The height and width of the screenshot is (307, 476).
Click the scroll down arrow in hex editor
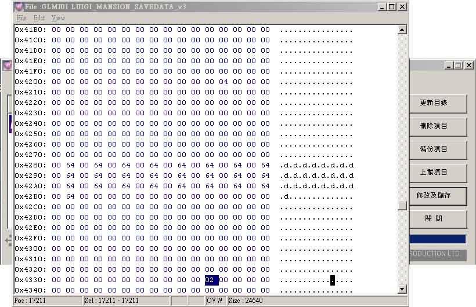pos(402,289)
